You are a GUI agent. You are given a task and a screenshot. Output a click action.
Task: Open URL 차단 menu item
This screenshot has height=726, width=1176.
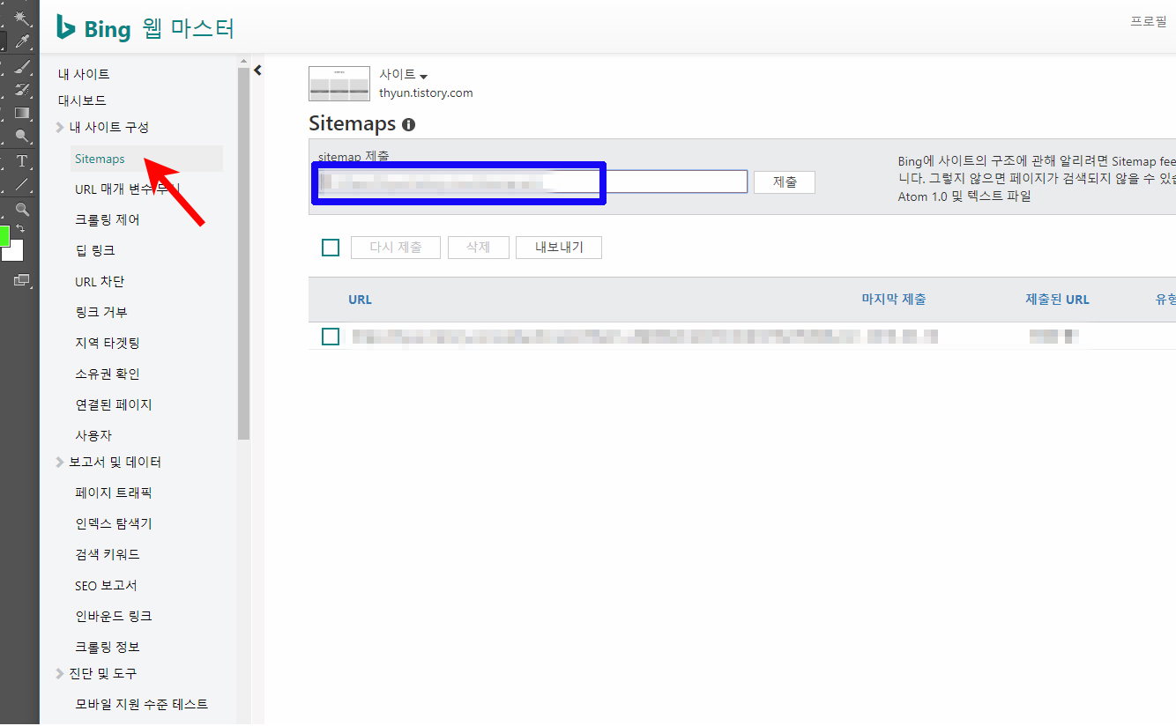point(100,282)
